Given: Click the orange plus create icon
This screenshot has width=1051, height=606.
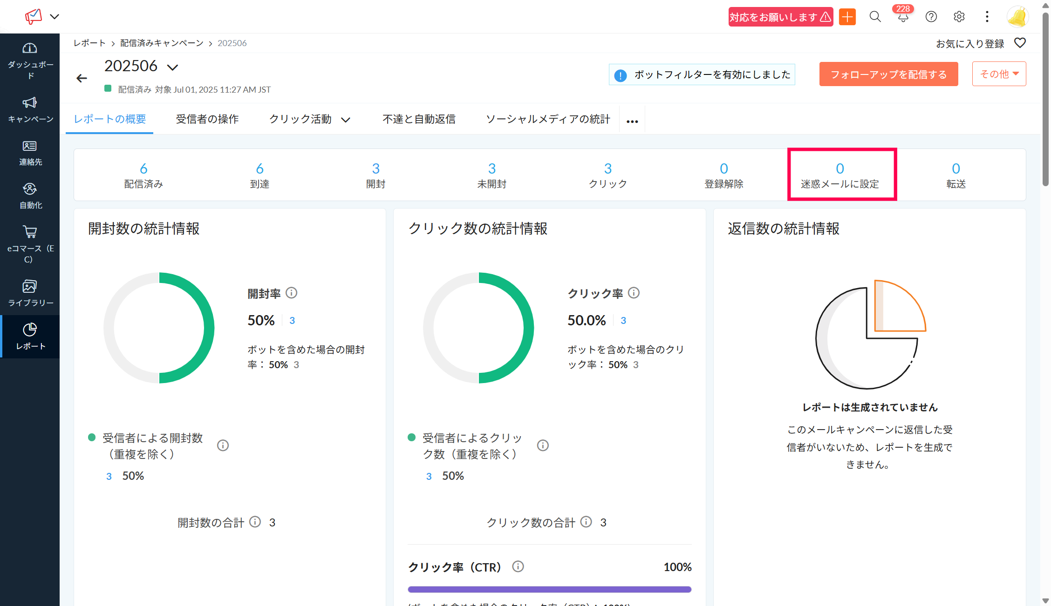Looking at the screenshot, I should click(847, 17).
